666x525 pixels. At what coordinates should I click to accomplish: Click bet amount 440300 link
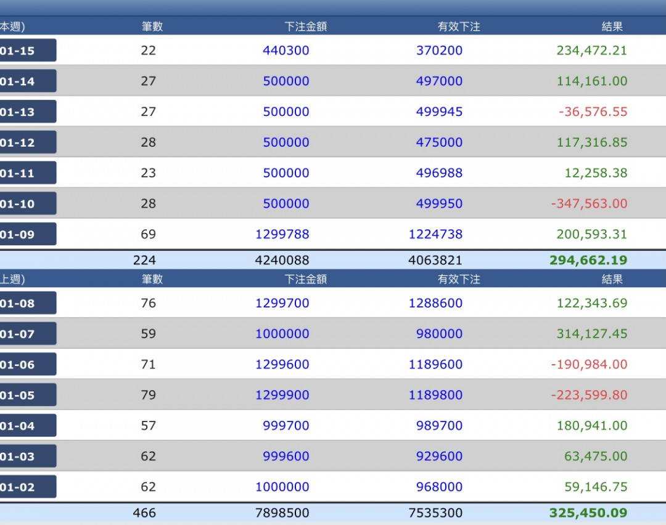click(x=286, y=51)
